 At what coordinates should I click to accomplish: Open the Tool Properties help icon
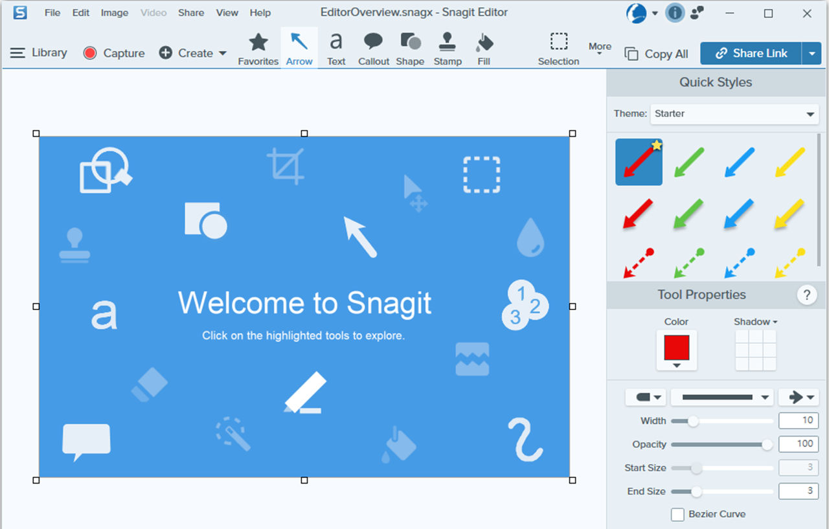[806, 295]
